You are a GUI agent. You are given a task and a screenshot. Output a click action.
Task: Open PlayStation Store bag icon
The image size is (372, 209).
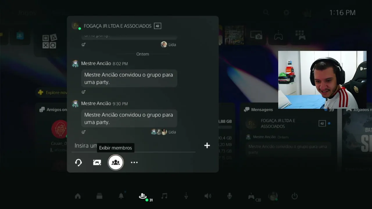point(20,35)
